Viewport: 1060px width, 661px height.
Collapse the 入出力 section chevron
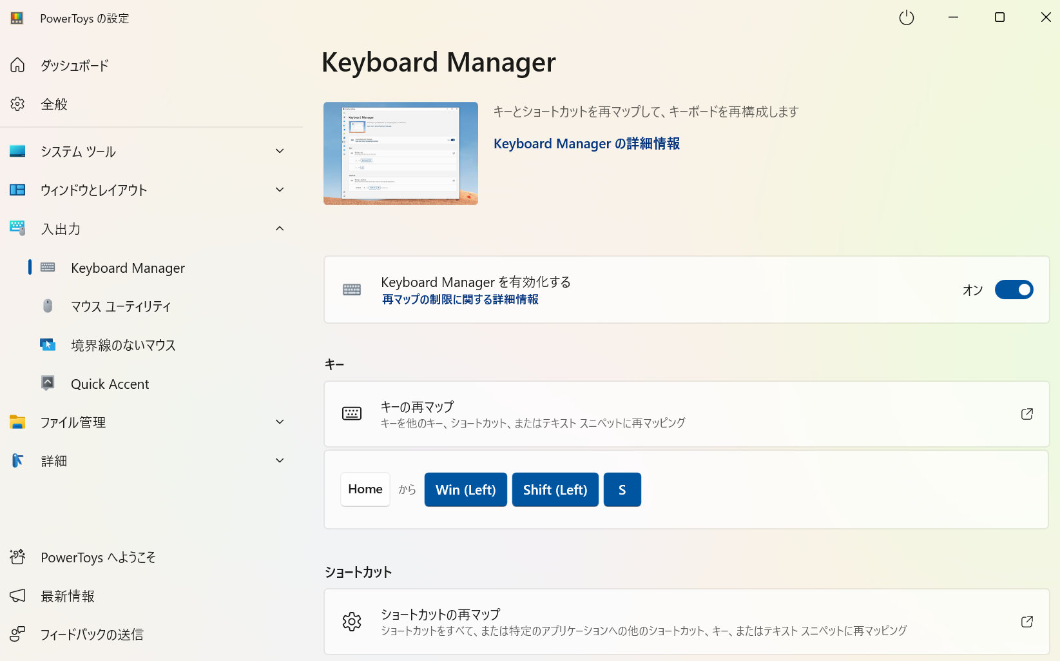pyautogui.click(x=280, y=228)
